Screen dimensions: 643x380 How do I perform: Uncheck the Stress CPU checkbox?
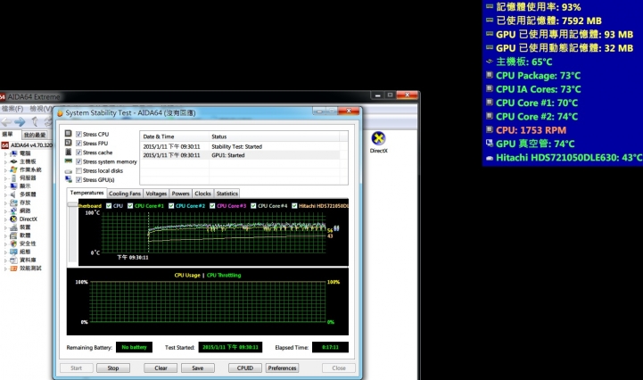[x=78, y=134]
